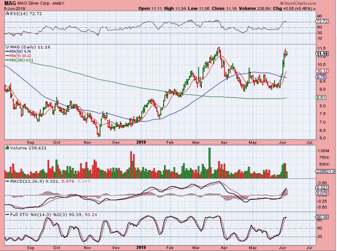Click the red MA(9) line swatch
337x251 pixels.
[7, 56]
